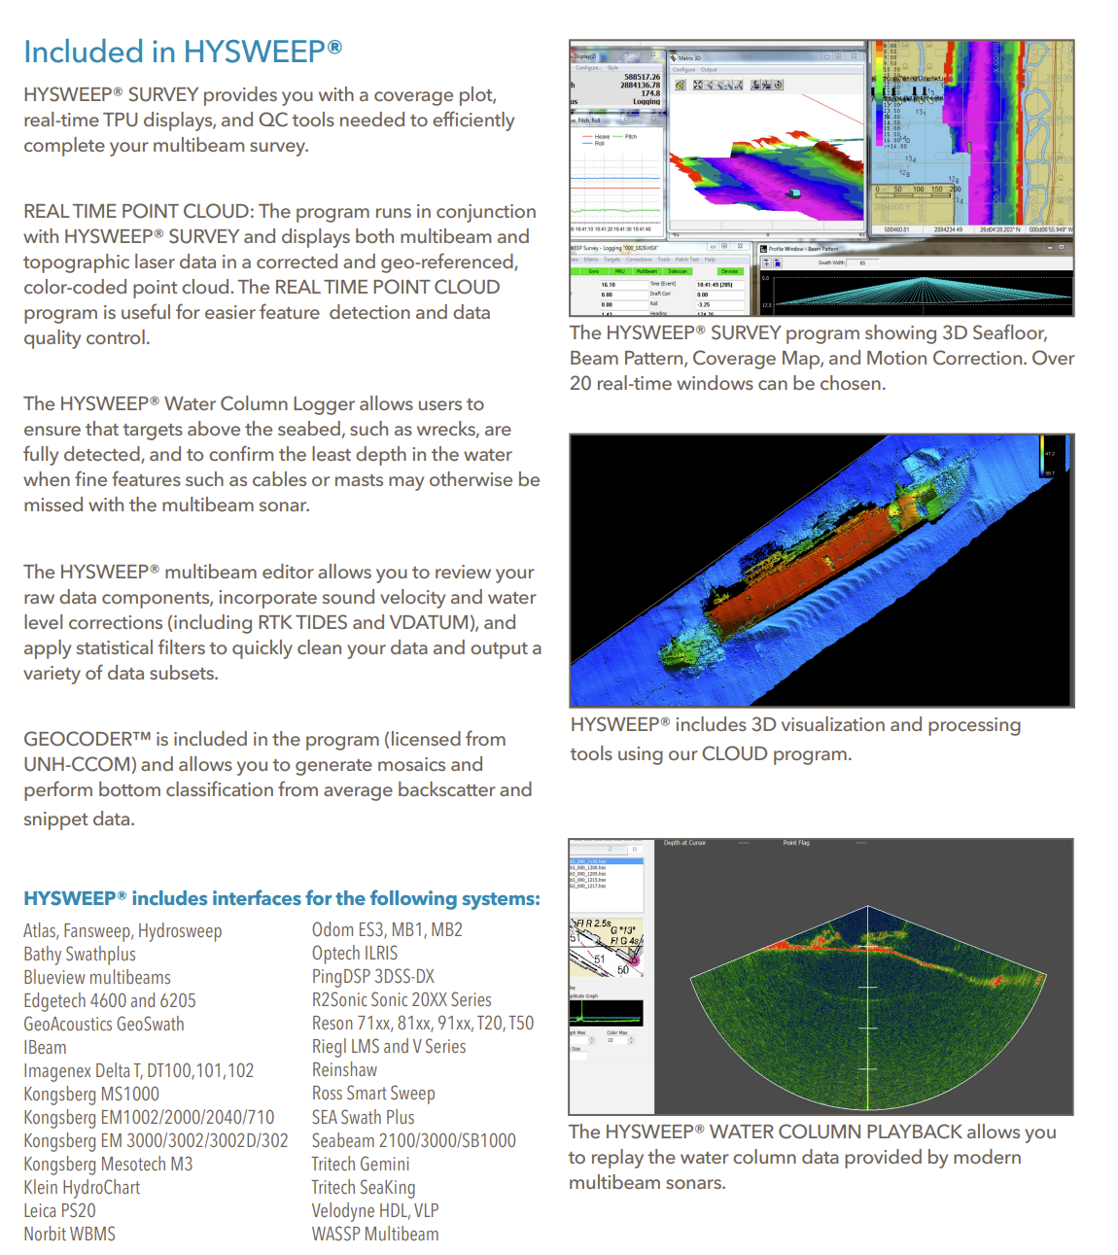1118x1255 pixels.
Task: Click the green Devices button
Action: (x=730, y=271)
